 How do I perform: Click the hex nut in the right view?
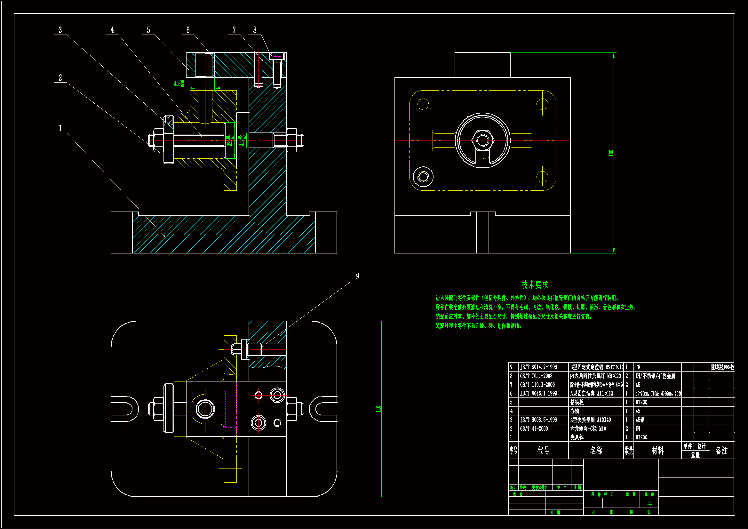point(482,140)
